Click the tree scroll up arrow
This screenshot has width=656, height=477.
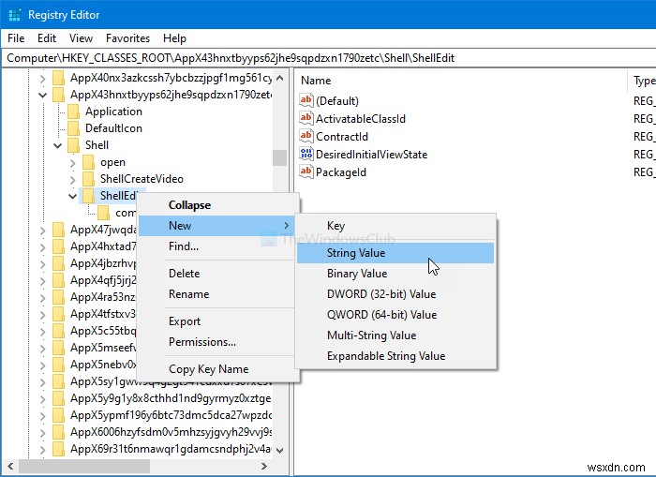(280, 78)
